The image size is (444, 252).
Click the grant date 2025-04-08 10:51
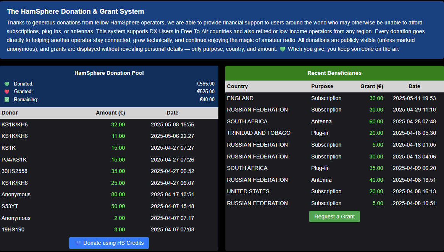click(x=414, y=203)
